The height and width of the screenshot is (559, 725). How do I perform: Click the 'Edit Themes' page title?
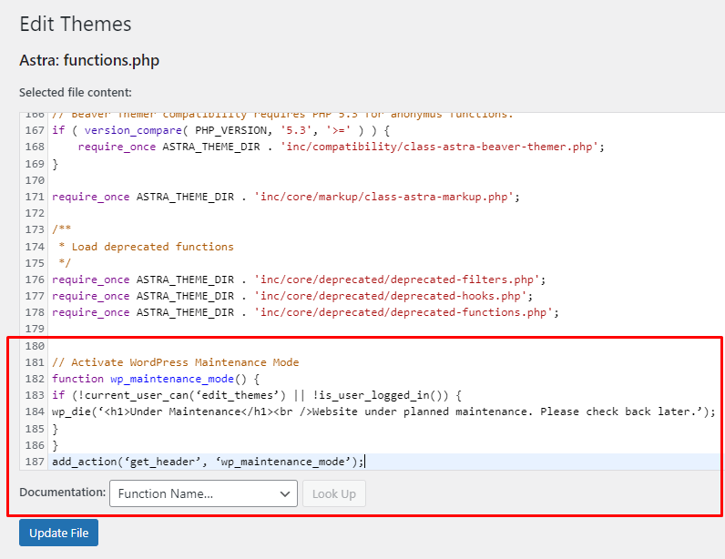76,24
